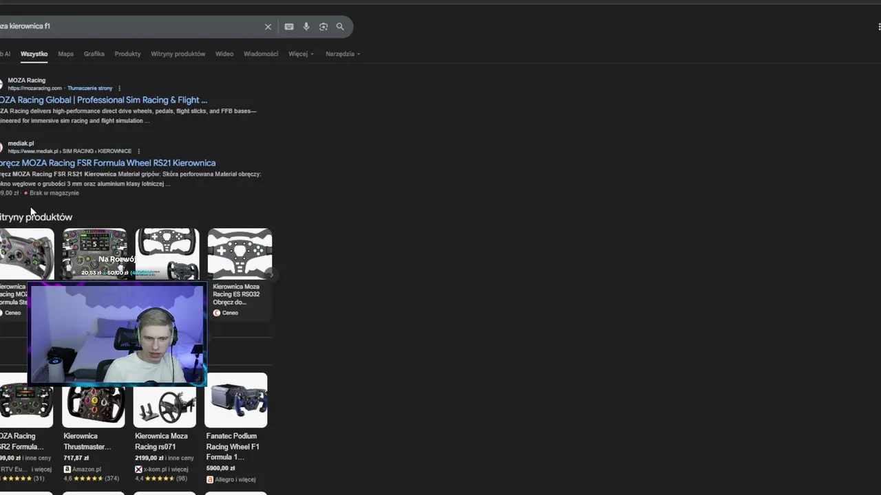Image resolution: width=881 pixels, height=495 pixels.
Task: Switch to the Wideo tab
Action: [x=224, y=54]
